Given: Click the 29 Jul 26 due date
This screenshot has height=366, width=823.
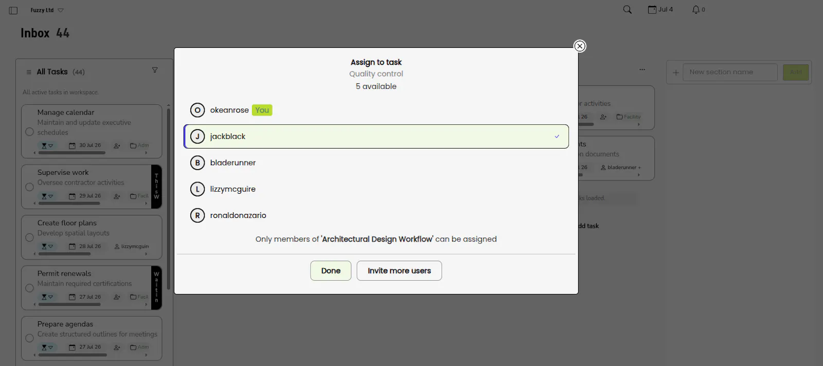Looking at the screenshot, I should click(90, 196).
